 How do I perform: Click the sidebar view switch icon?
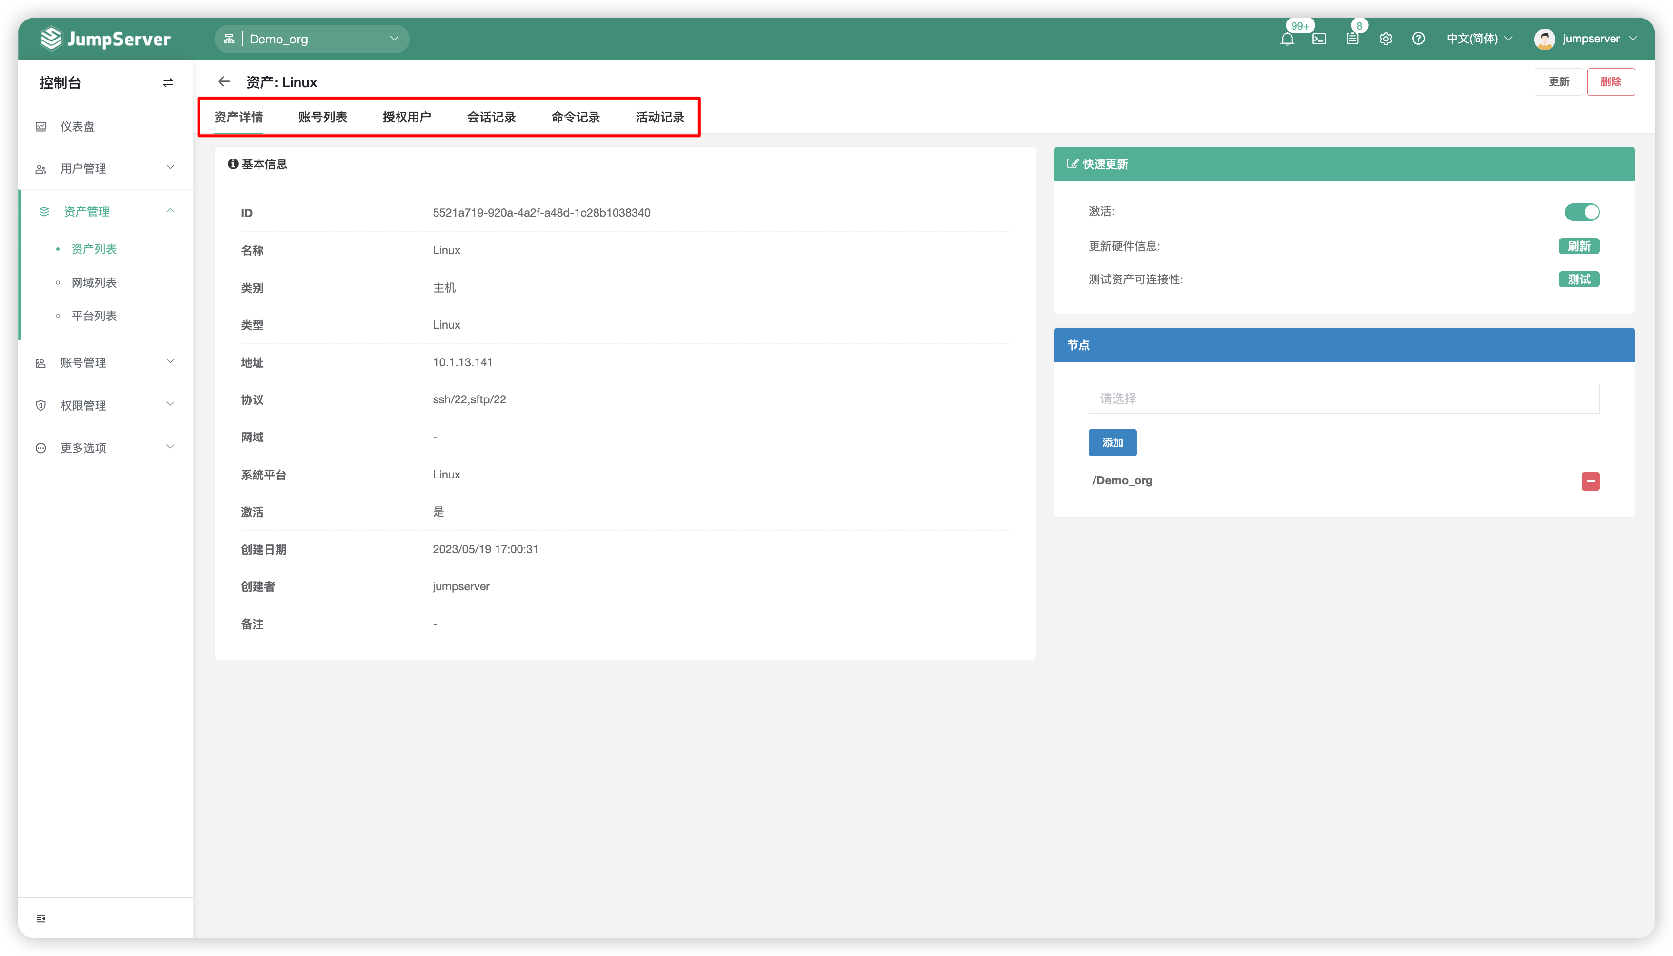coord(168,83)
